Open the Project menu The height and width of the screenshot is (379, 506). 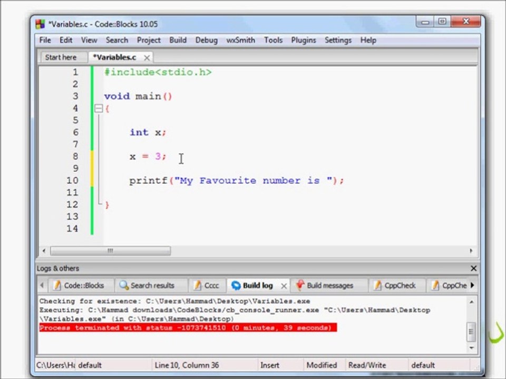click(x=149, y=41)
